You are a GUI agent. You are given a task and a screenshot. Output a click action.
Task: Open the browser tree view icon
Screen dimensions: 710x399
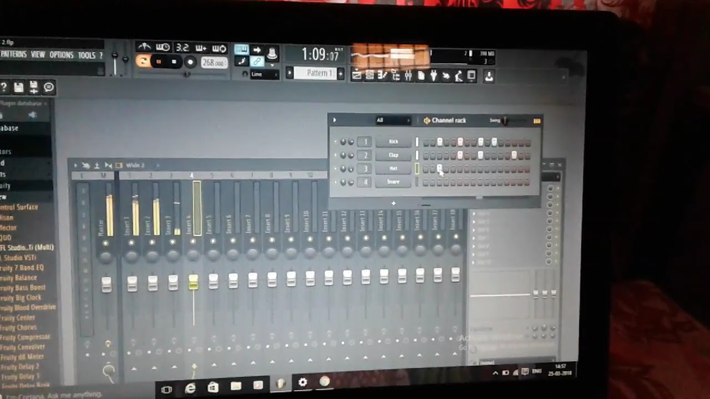(x=395, y=75)
